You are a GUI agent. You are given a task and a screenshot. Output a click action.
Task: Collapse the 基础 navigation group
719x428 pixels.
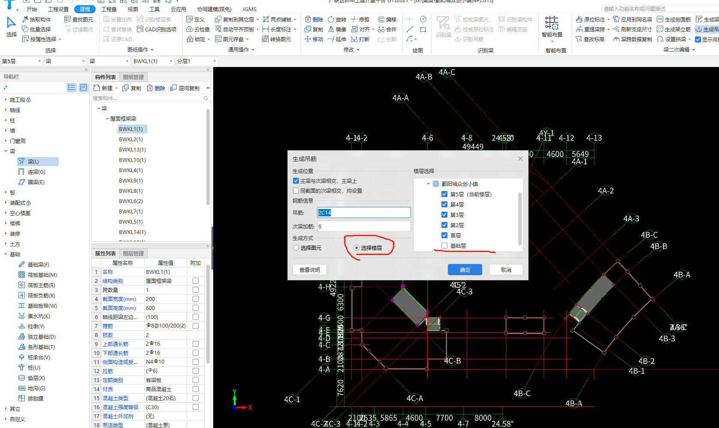6,254
